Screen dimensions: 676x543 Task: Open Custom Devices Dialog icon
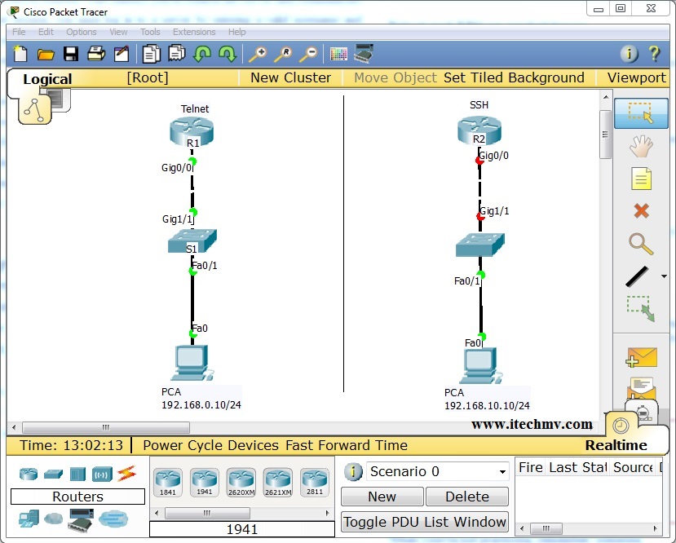364,54
